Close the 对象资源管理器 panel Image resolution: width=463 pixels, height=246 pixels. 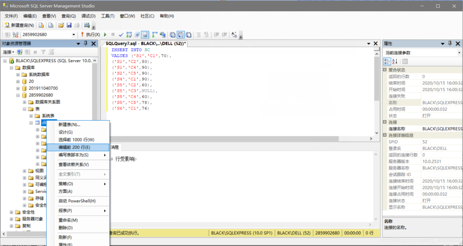click(94, 44)
